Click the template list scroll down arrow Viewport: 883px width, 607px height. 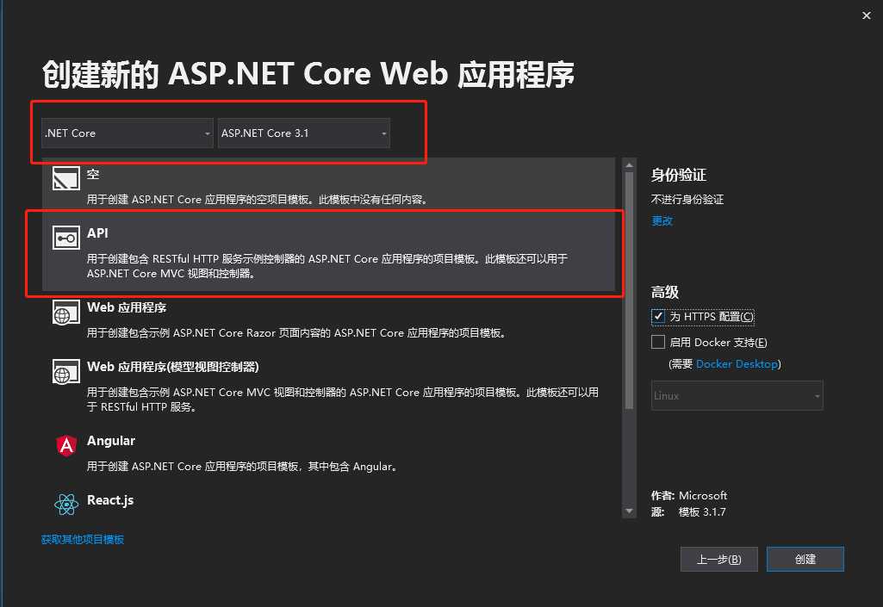(629, 511)
